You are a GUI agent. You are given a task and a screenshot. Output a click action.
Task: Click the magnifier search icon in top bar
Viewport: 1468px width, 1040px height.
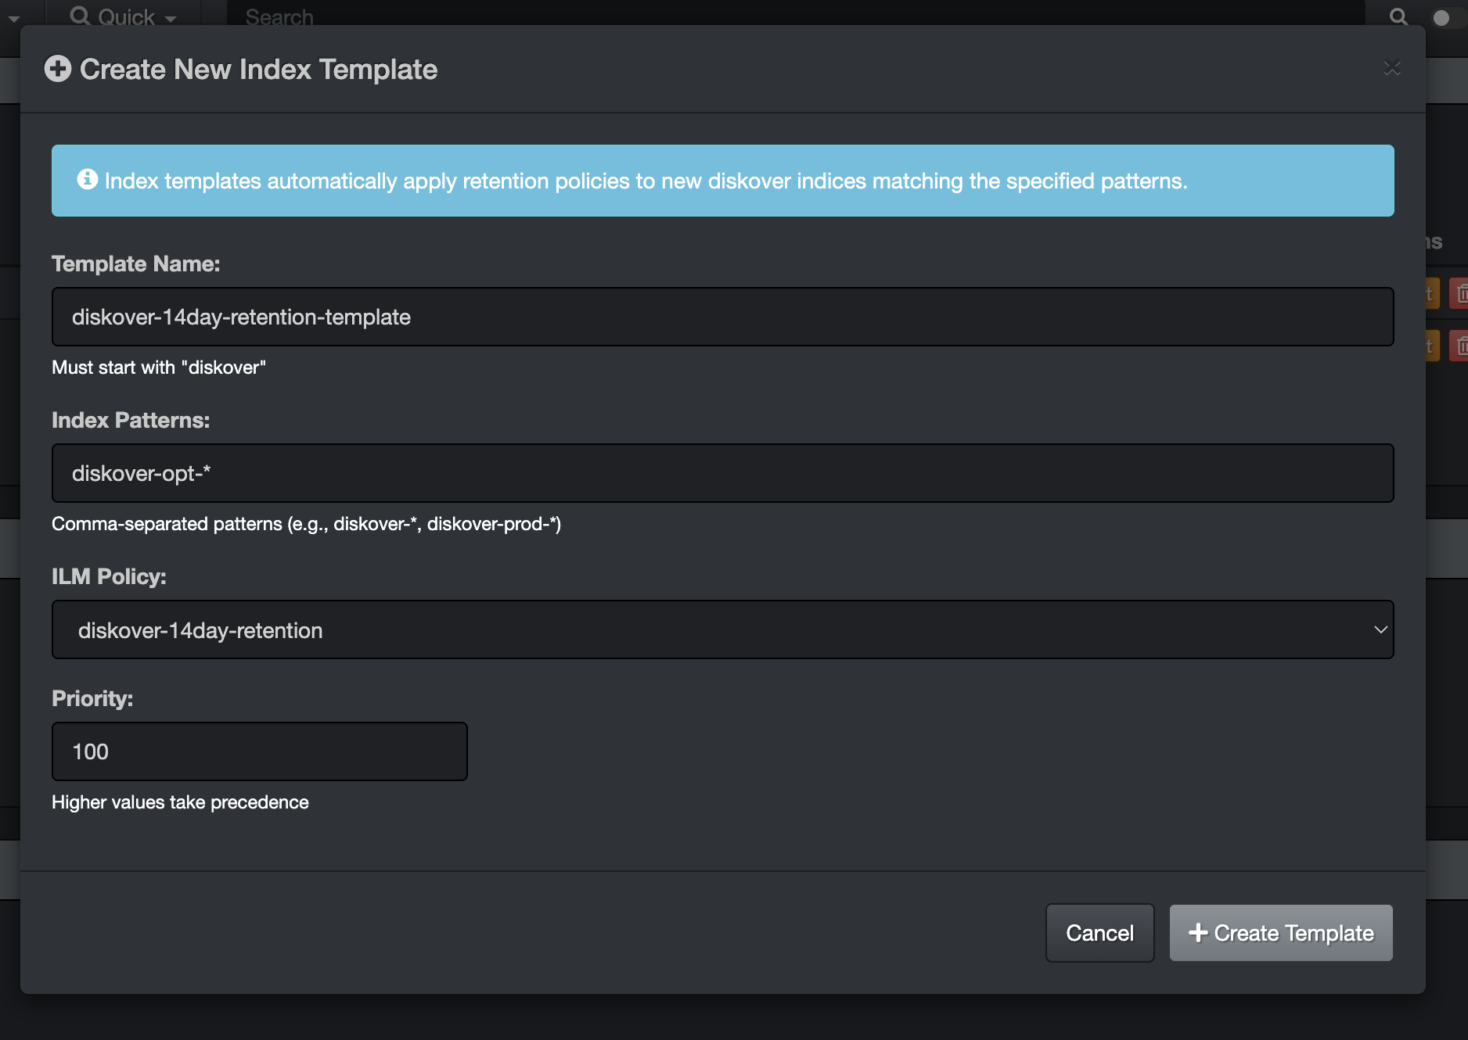[x=1398, y=16]
